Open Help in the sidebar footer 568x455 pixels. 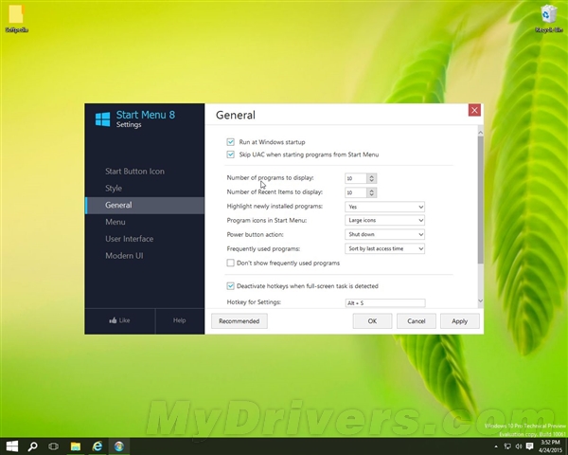coord(179,320)
